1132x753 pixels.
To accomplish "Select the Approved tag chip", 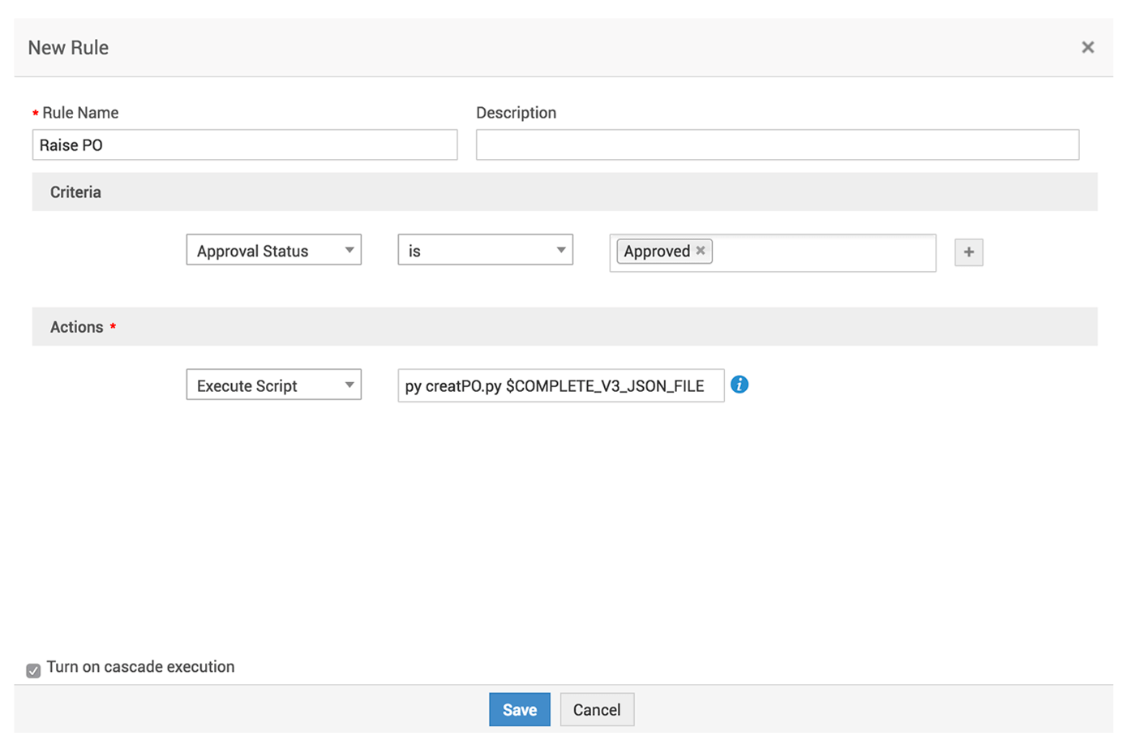I will point(656,252).
